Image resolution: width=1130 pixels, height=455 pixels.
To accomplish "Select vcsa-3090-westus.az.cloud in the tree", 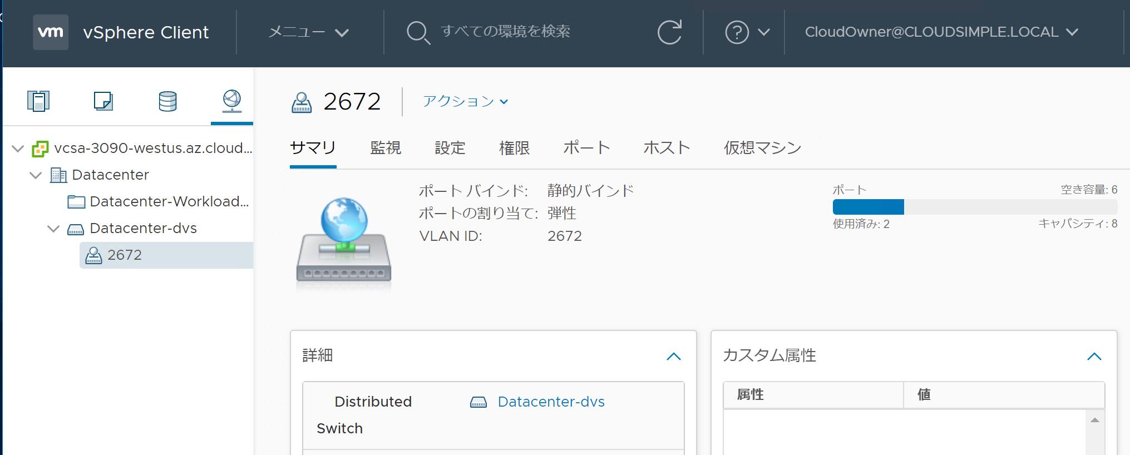I will 153,148.
